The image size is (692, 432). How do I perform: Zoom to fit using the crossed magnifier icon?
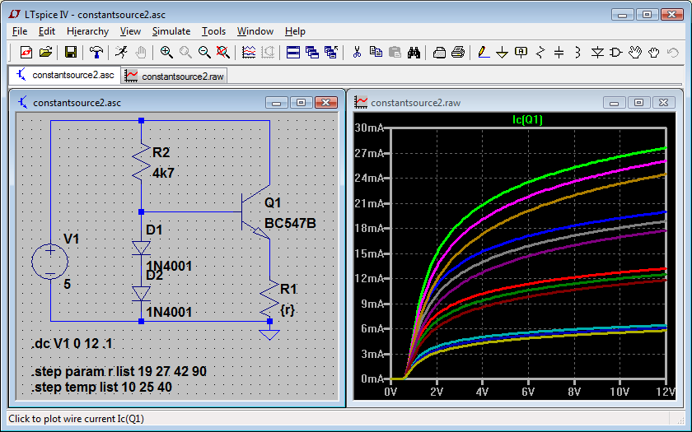(223, 53)
